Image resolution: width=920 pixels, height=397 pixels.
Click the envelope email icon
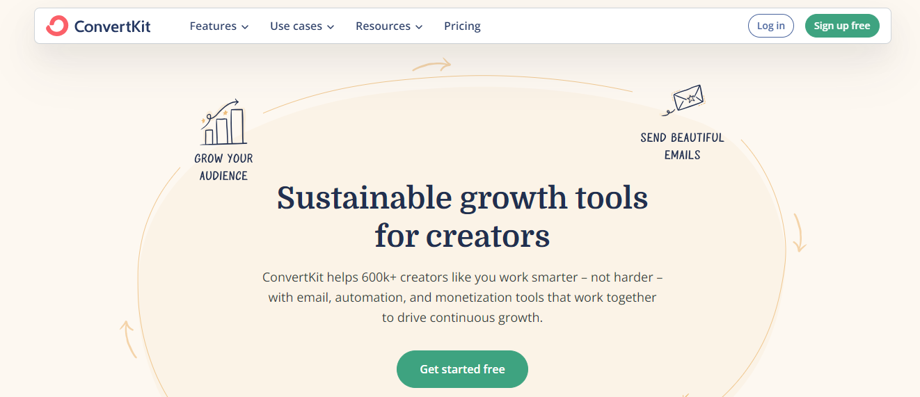click(x=685, y=99)
